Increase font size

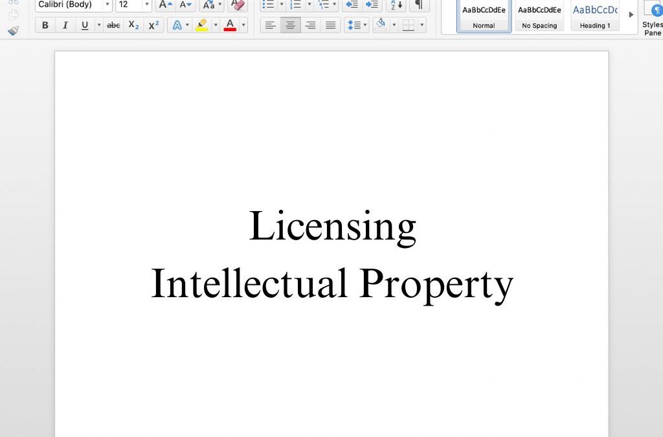(165, 5)
